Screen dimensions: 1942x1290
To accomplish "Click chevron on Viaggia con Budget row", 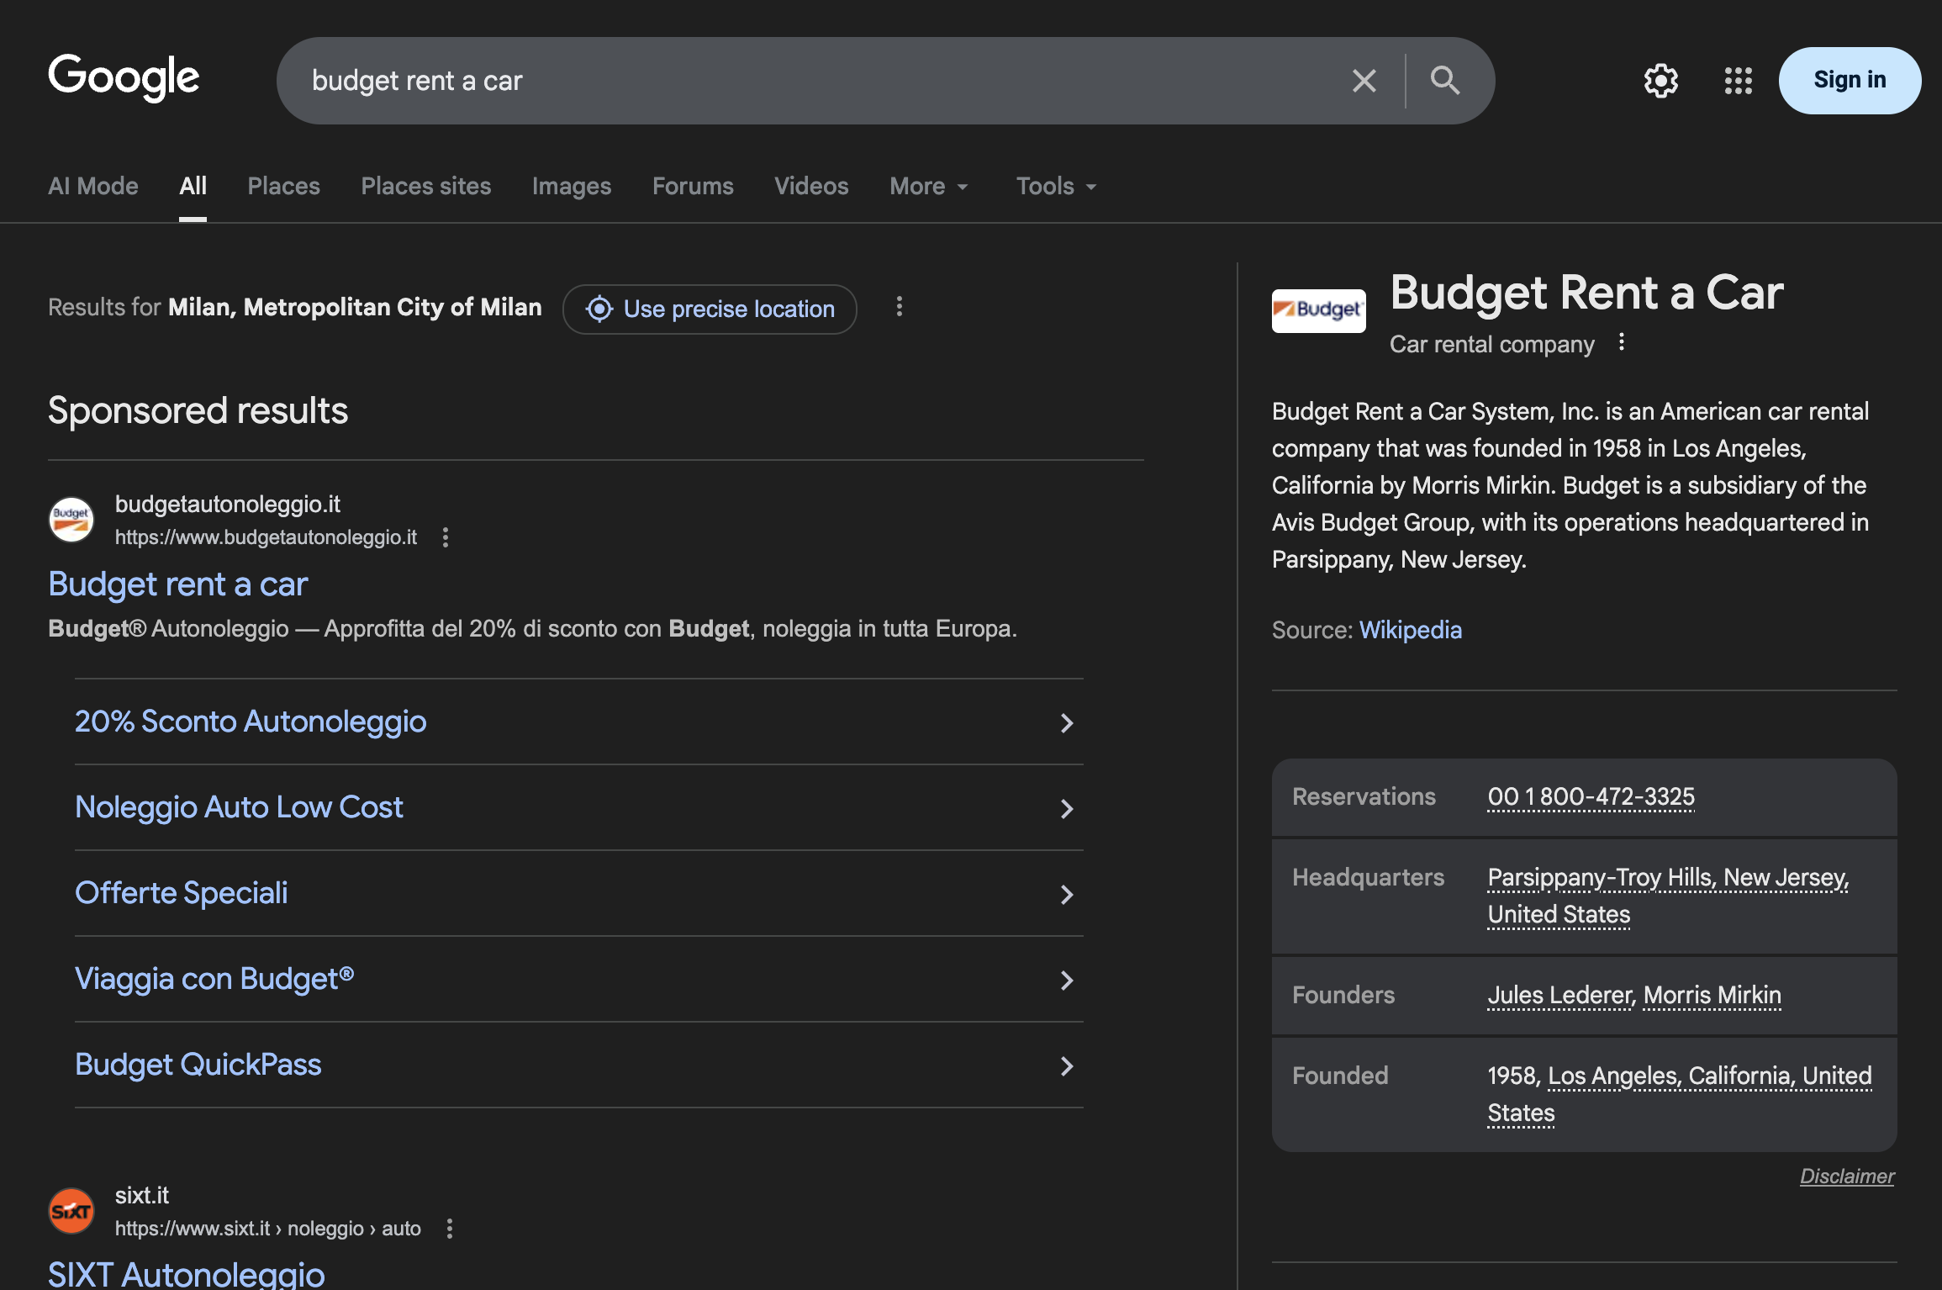I will coord(1066,981).
